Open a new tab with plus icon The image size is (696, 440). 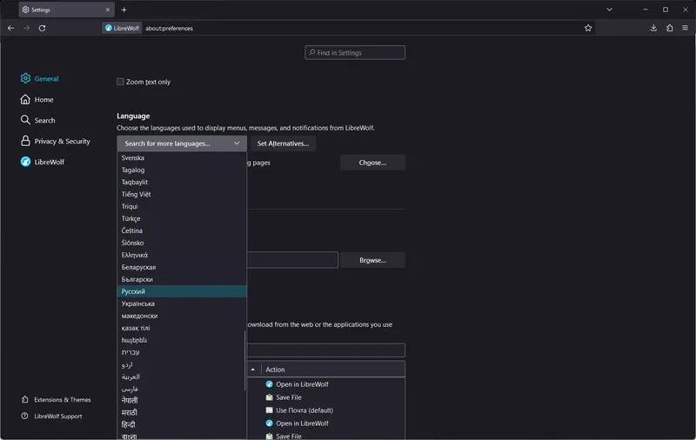(124, 10)
